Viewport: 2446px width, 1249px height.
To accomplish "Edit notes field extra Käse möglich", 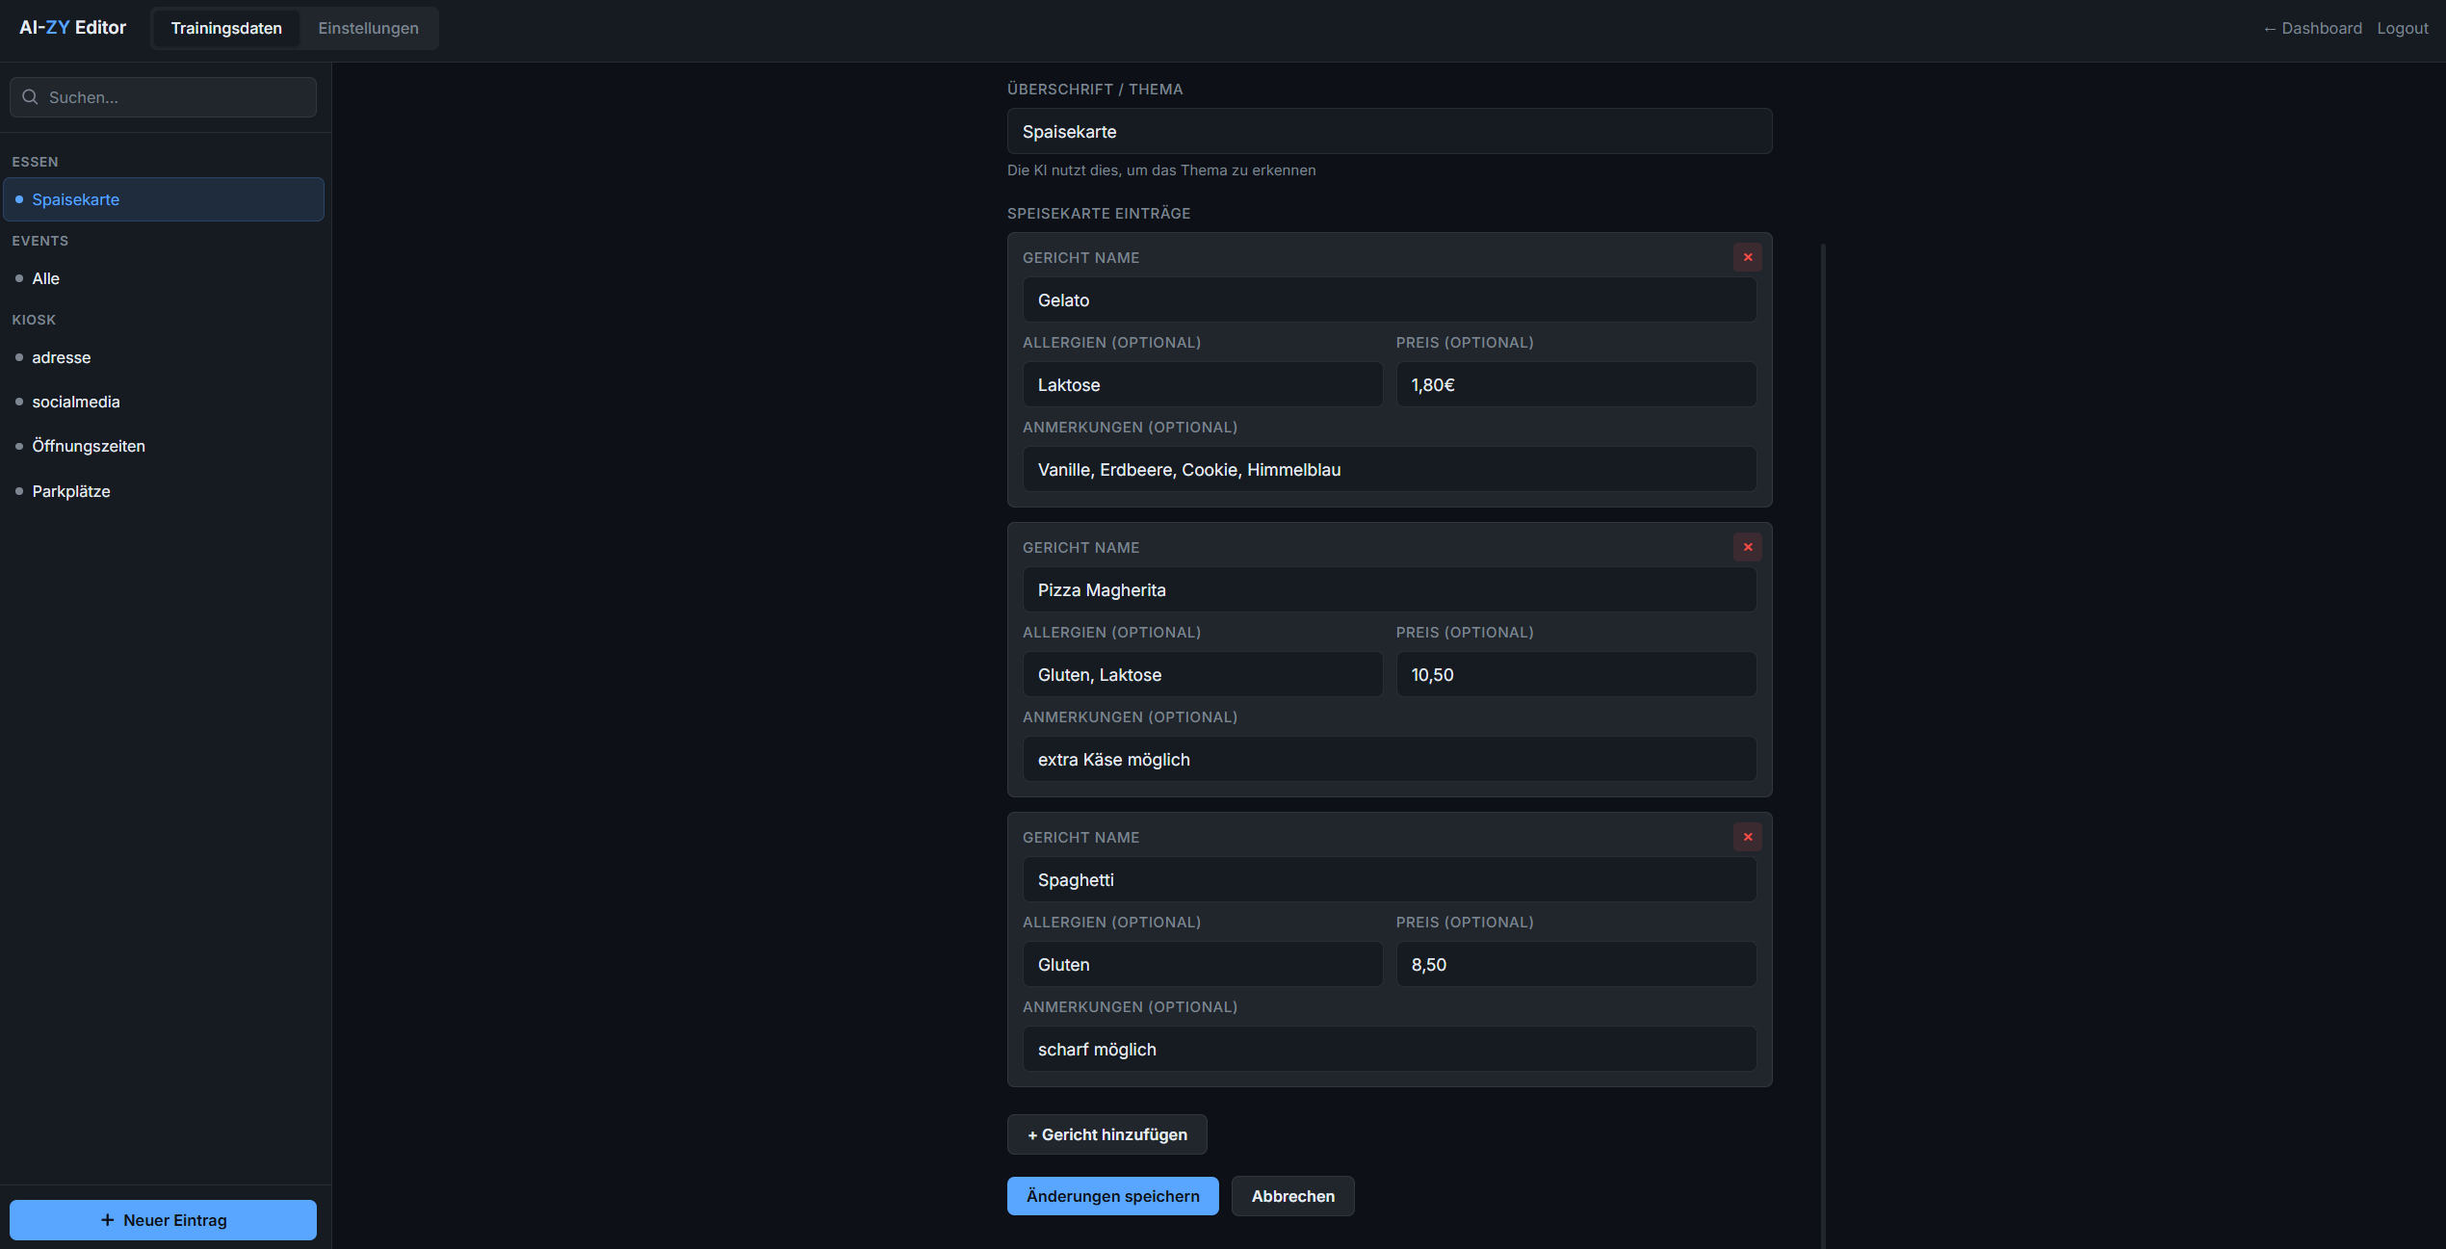I will (1390, 759).
